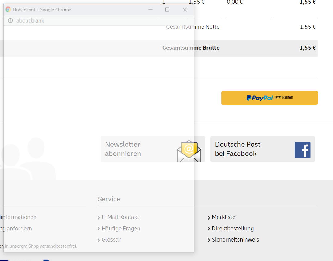Click the Service footer heading
Image resolution: width=333 pixels, height=261 pixels.
pyautogui.click(x=109, y=199)
